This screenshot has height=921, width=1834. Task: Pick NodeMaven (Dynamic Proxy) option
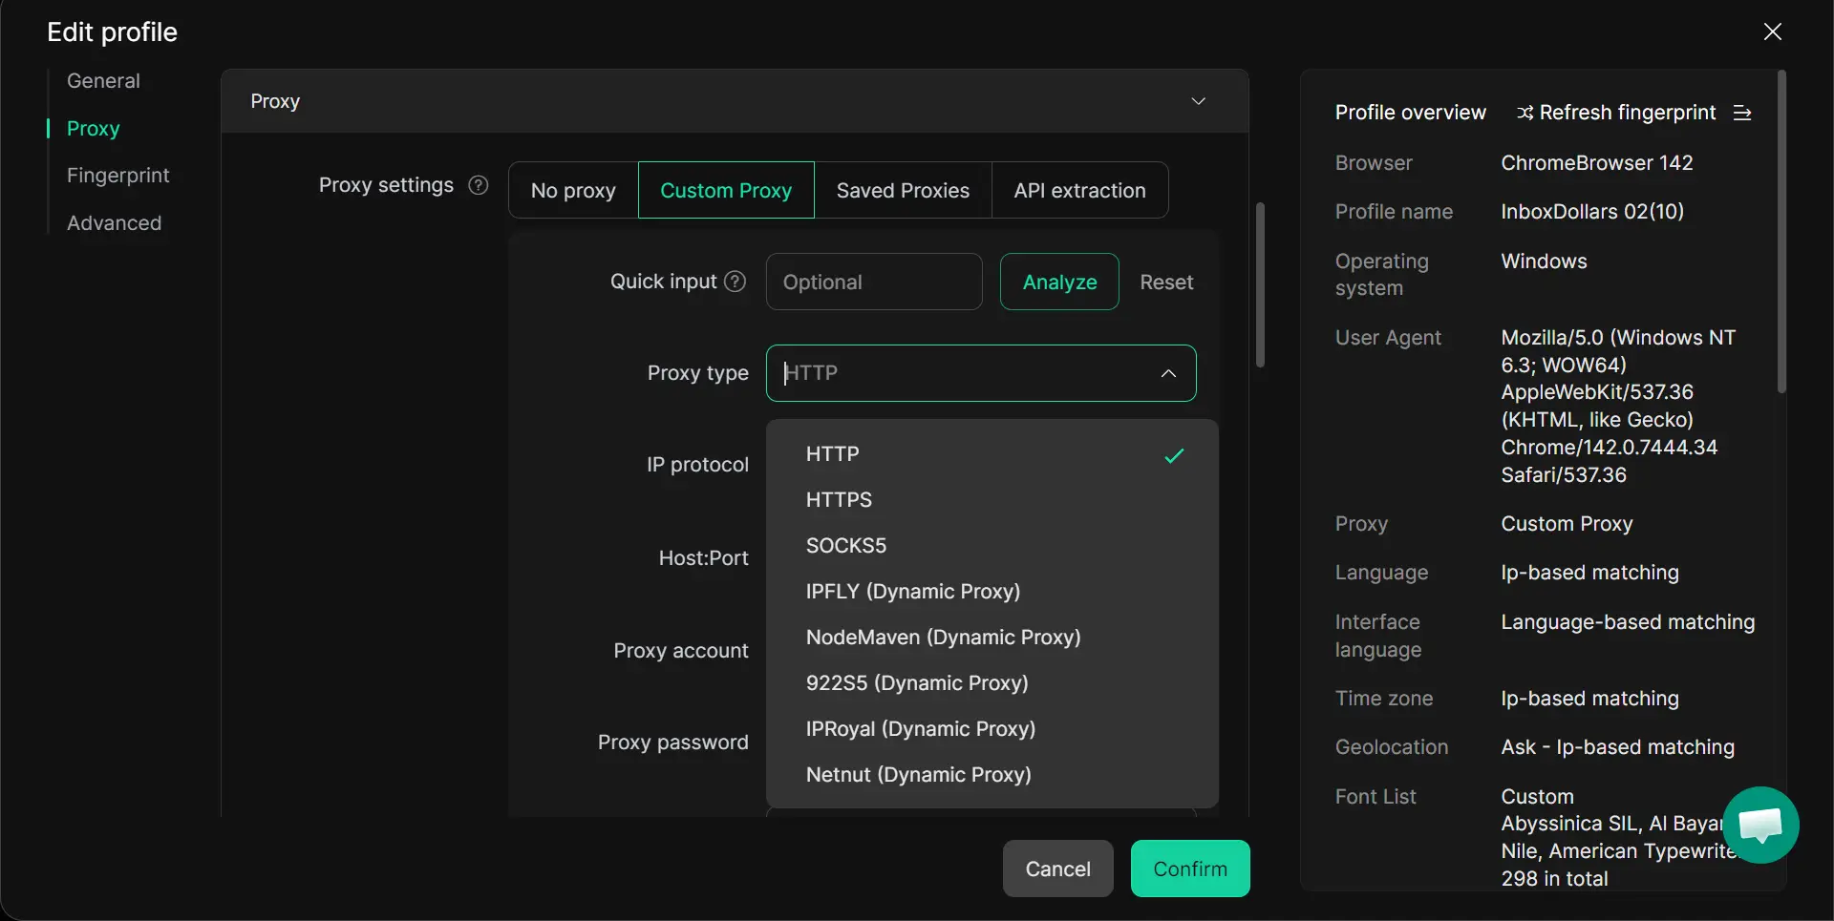click(943, 638)
